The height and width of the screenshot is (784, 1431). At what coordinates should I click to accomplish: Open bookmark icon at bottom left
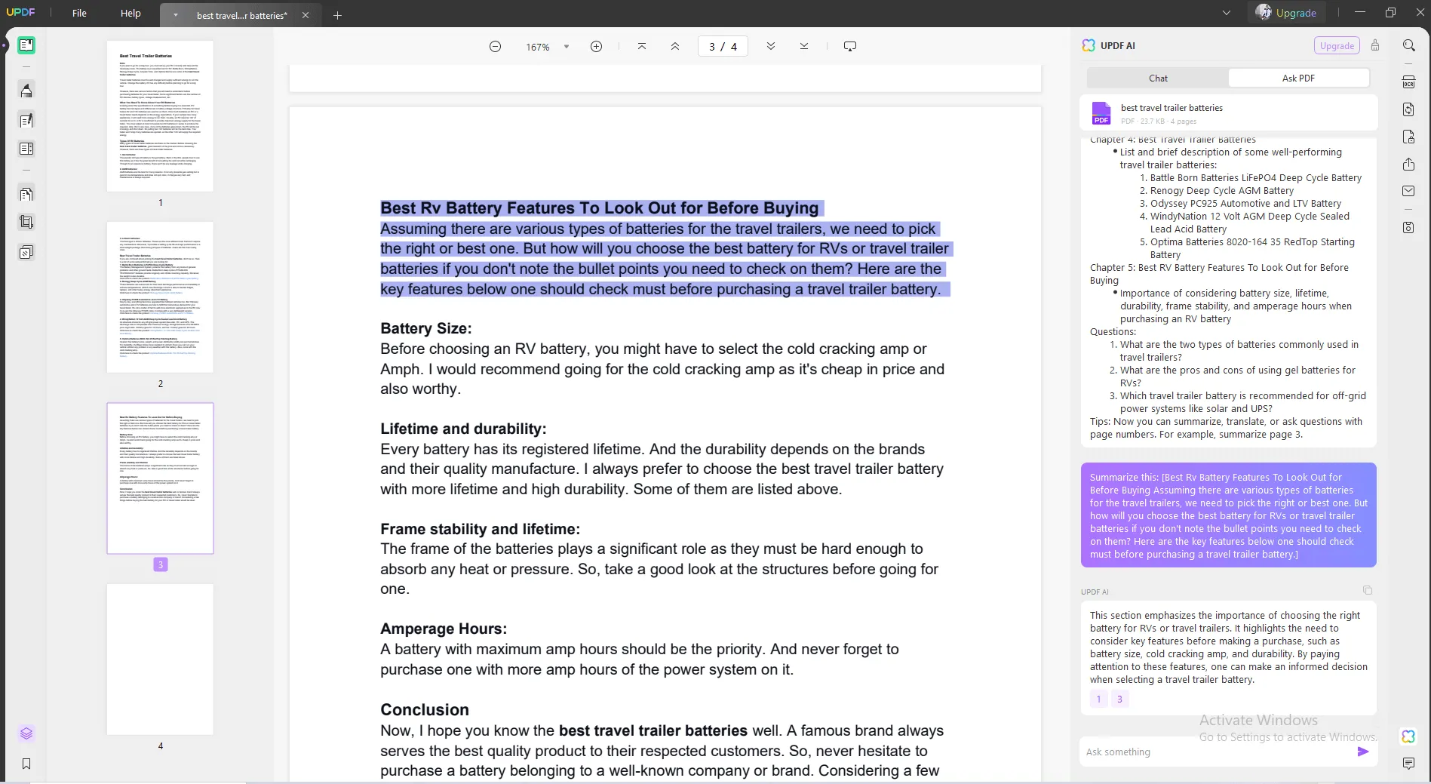(x=26, y=764)
